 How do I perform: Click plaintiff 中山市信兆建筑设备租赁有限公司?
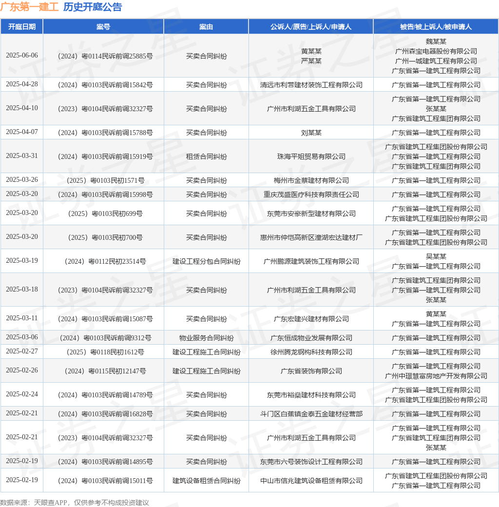pos(311,481)
